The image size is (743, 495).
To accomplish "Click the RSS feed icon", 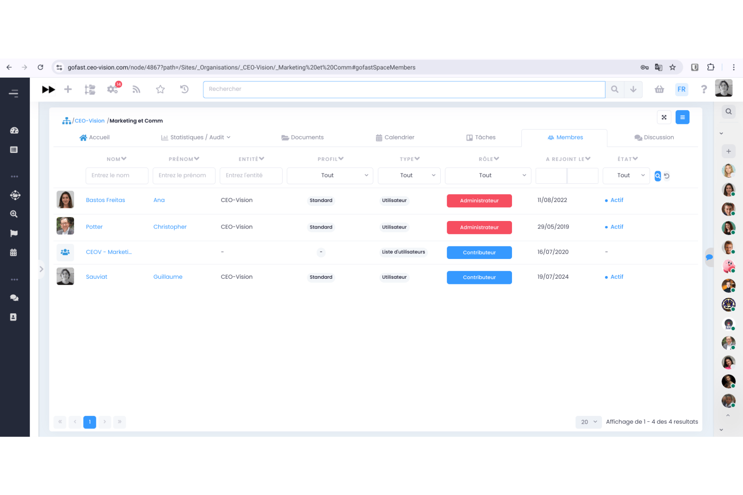I will (x=136, y=89).
